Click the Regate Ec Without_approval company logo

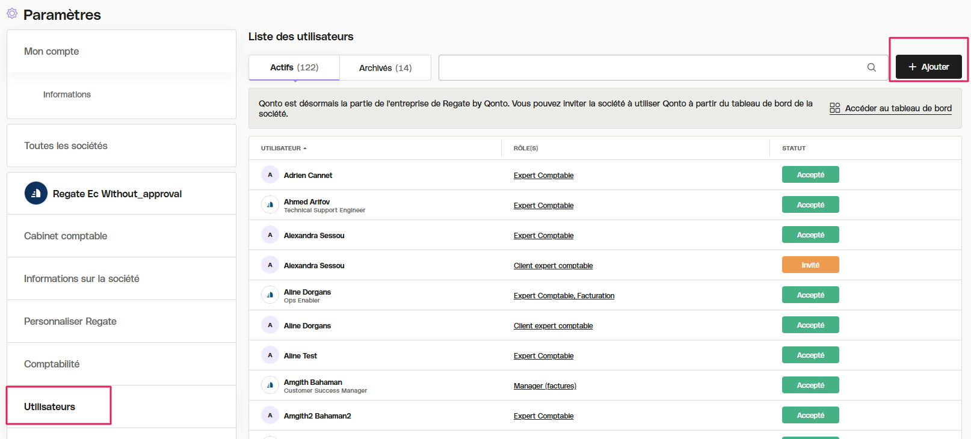[x=36, y=193]
